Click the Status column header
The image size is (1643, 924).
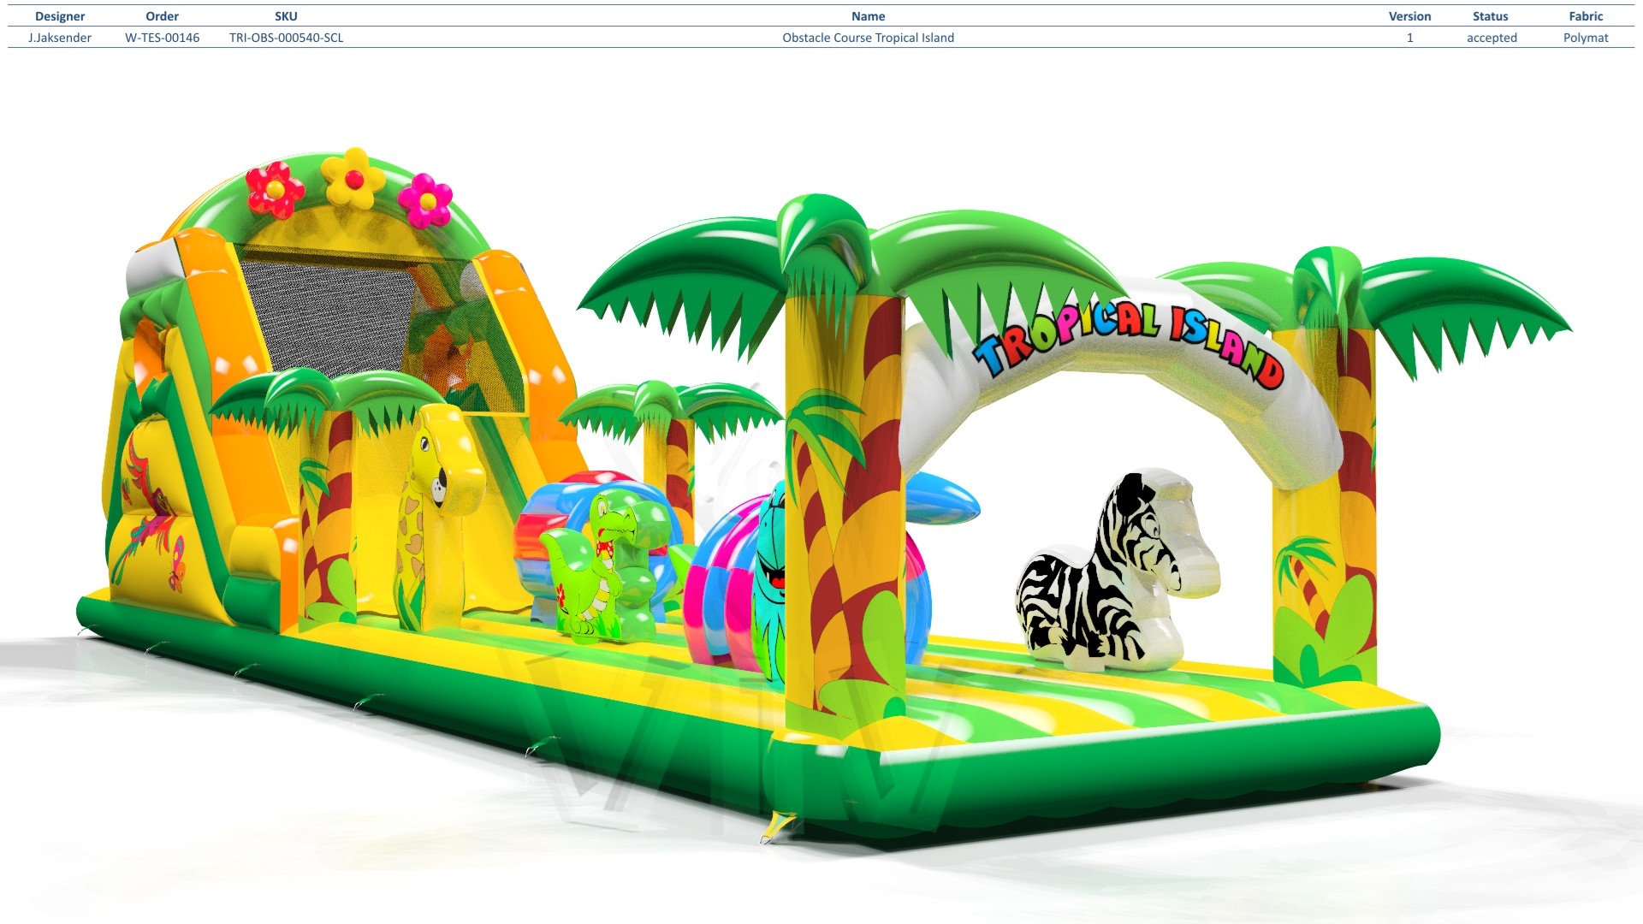click(1490, 16)
